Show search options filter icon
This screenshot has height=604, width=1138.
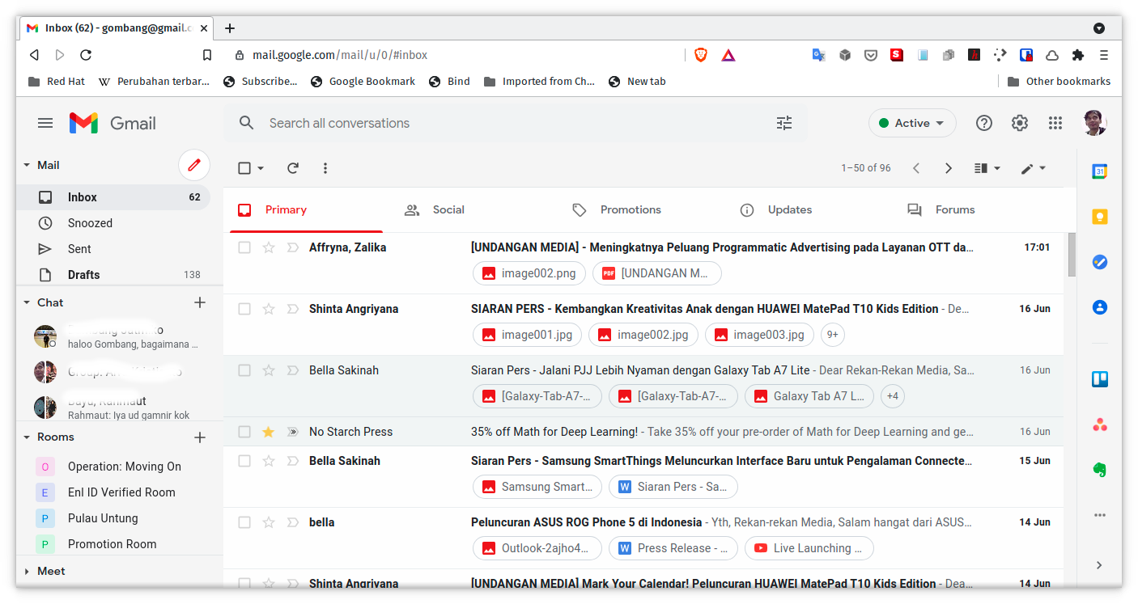(x=784, y=123)
